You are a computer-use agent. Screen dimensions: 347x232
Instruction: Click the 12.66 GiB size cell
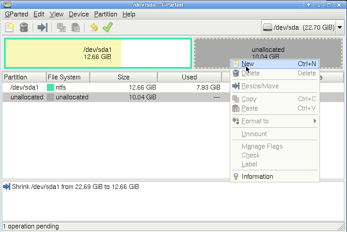pyautogui.click(x=143, y=87)
